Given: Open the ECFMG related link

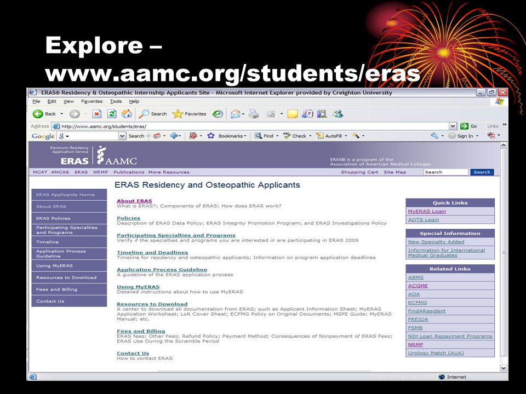Looking at the screenshot, I should click(x=418, y=303).
